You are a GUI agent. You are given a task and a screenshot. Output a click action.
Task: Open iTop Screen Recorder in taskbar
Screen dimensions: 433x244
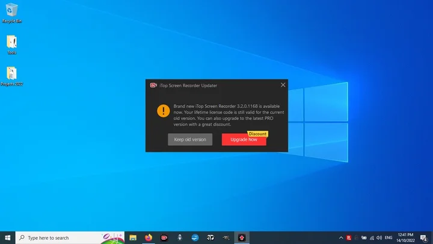[164, 237]
